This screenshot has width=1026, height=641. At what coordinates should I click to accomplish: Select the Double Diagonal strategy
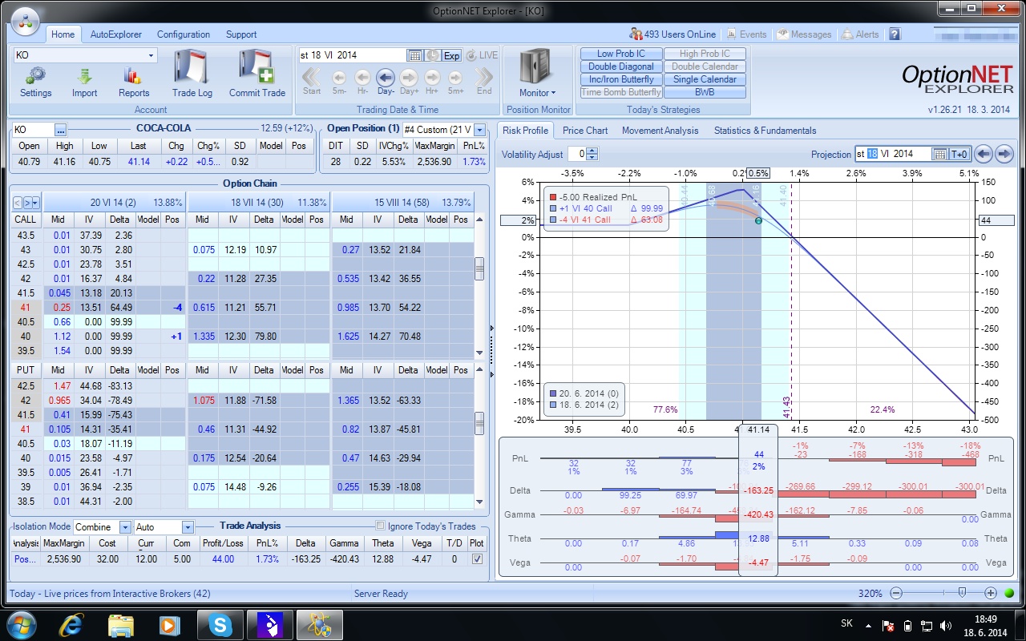(x=621, y=67)
